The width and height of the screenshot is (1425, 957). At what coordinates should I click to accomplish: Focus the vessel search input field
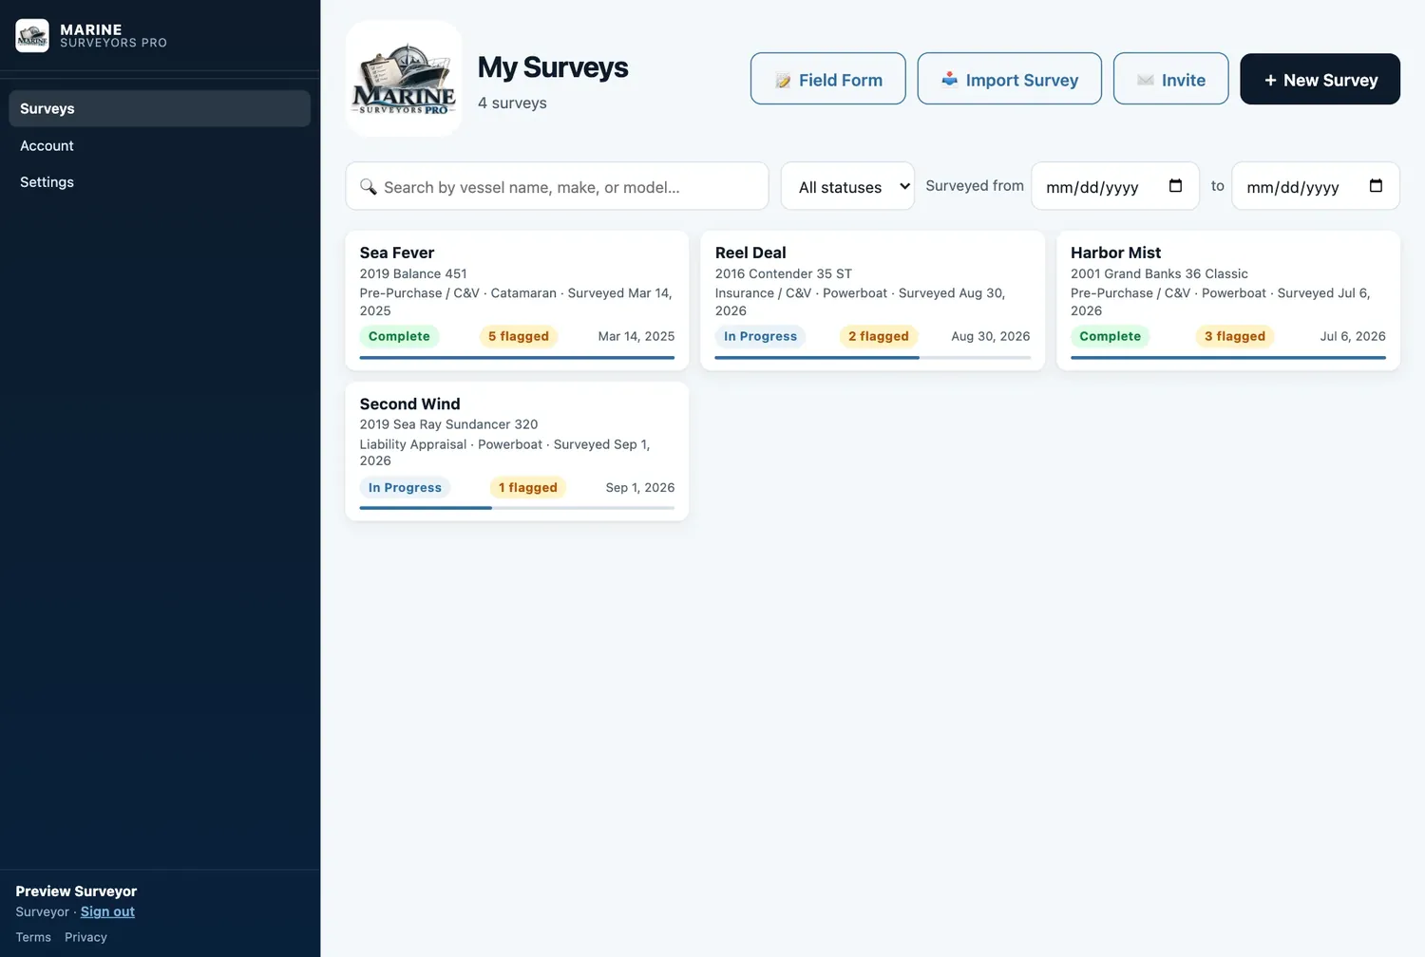click(557, 186)
